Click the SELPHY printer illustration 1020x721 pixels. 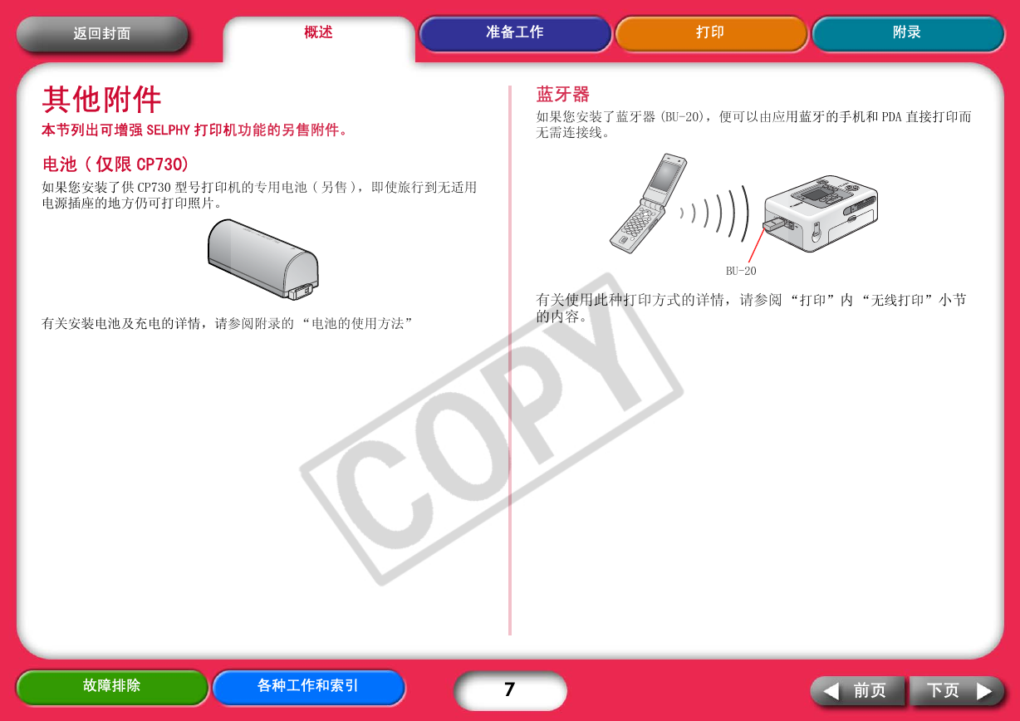coord(819,213)
